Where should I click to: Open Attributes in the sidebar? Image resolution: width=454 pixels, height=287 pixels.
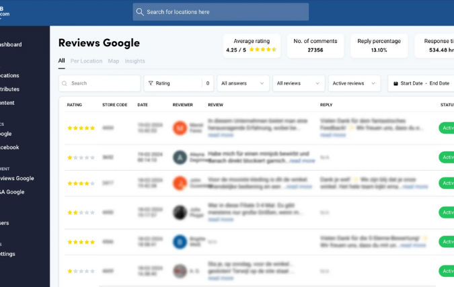pyautogui.click(x=9, y=89)
